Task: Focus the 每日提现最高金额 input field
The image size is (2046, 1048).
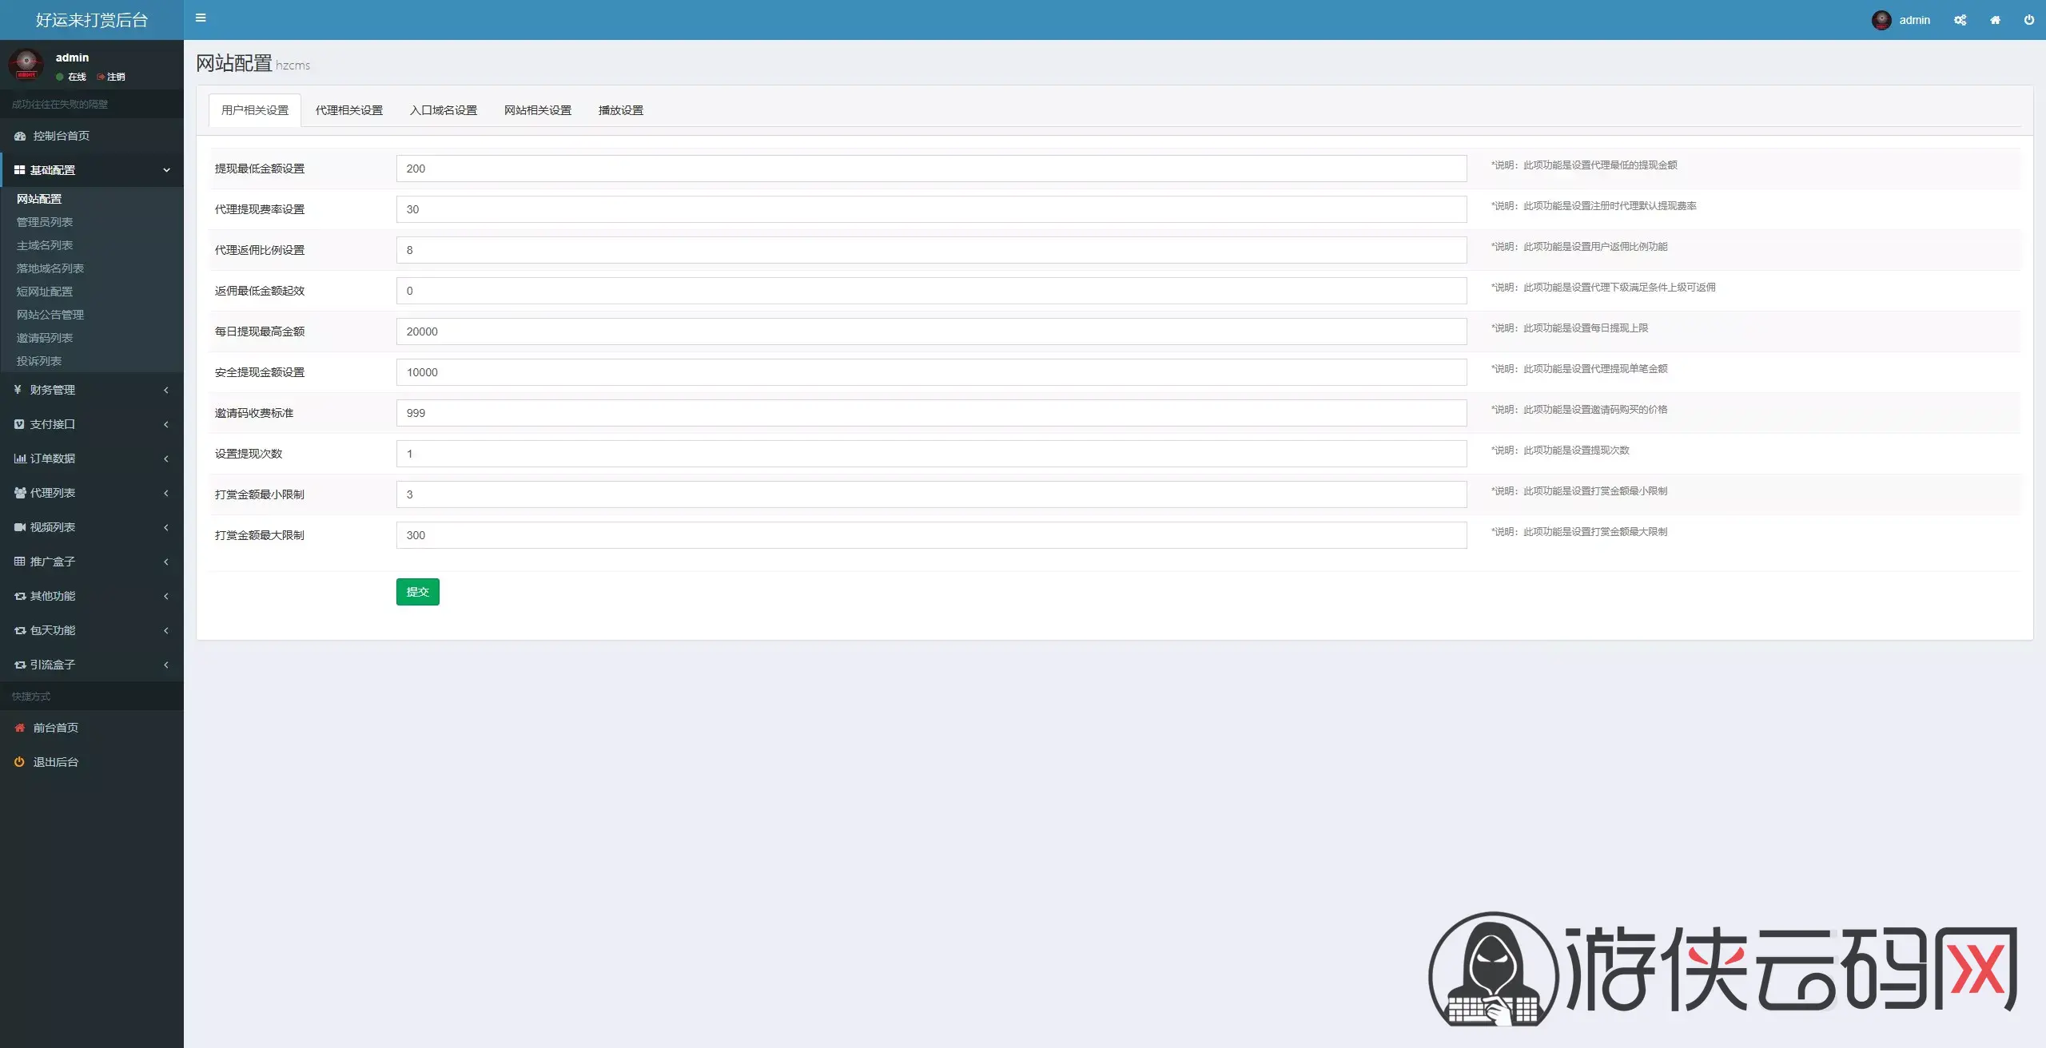Action: (x=931, y=331)
